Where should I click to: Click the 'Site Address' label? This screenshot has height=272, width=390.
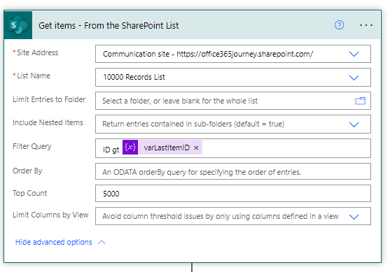(37, 52)
